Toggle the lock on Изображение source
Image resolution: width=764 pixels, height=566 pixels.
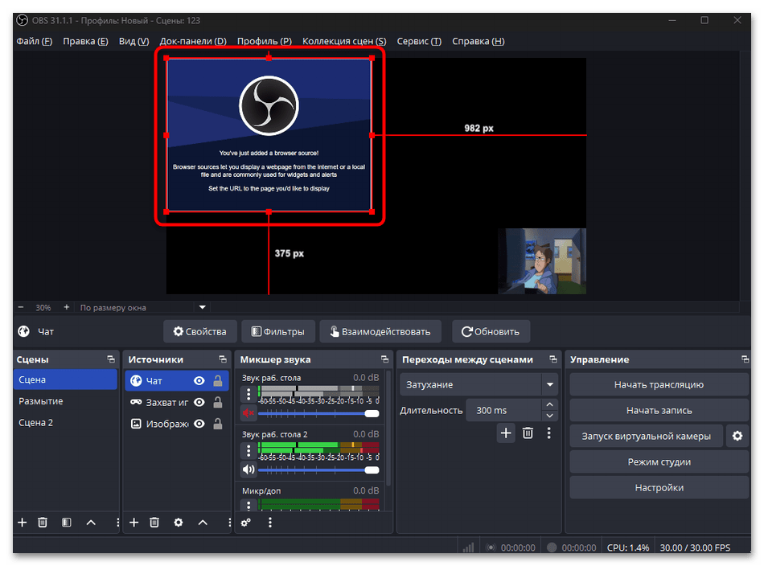(x=218, y=424)
